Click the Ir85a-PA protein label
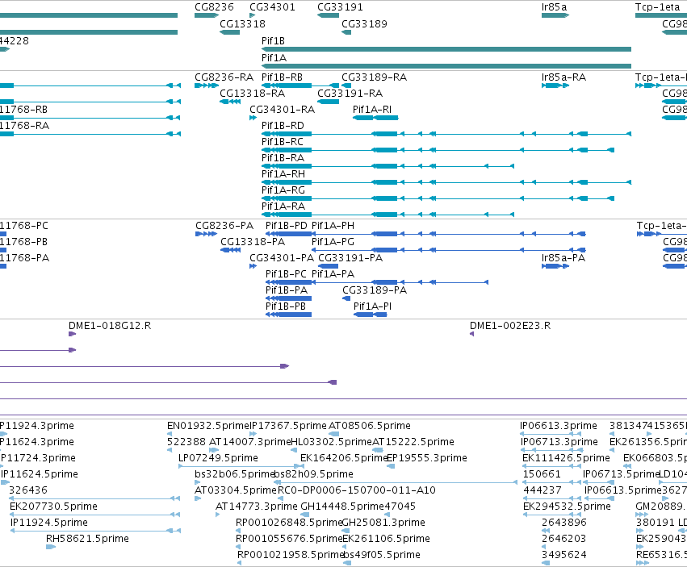Screen dimensions: 687x567 pos(563,258)
